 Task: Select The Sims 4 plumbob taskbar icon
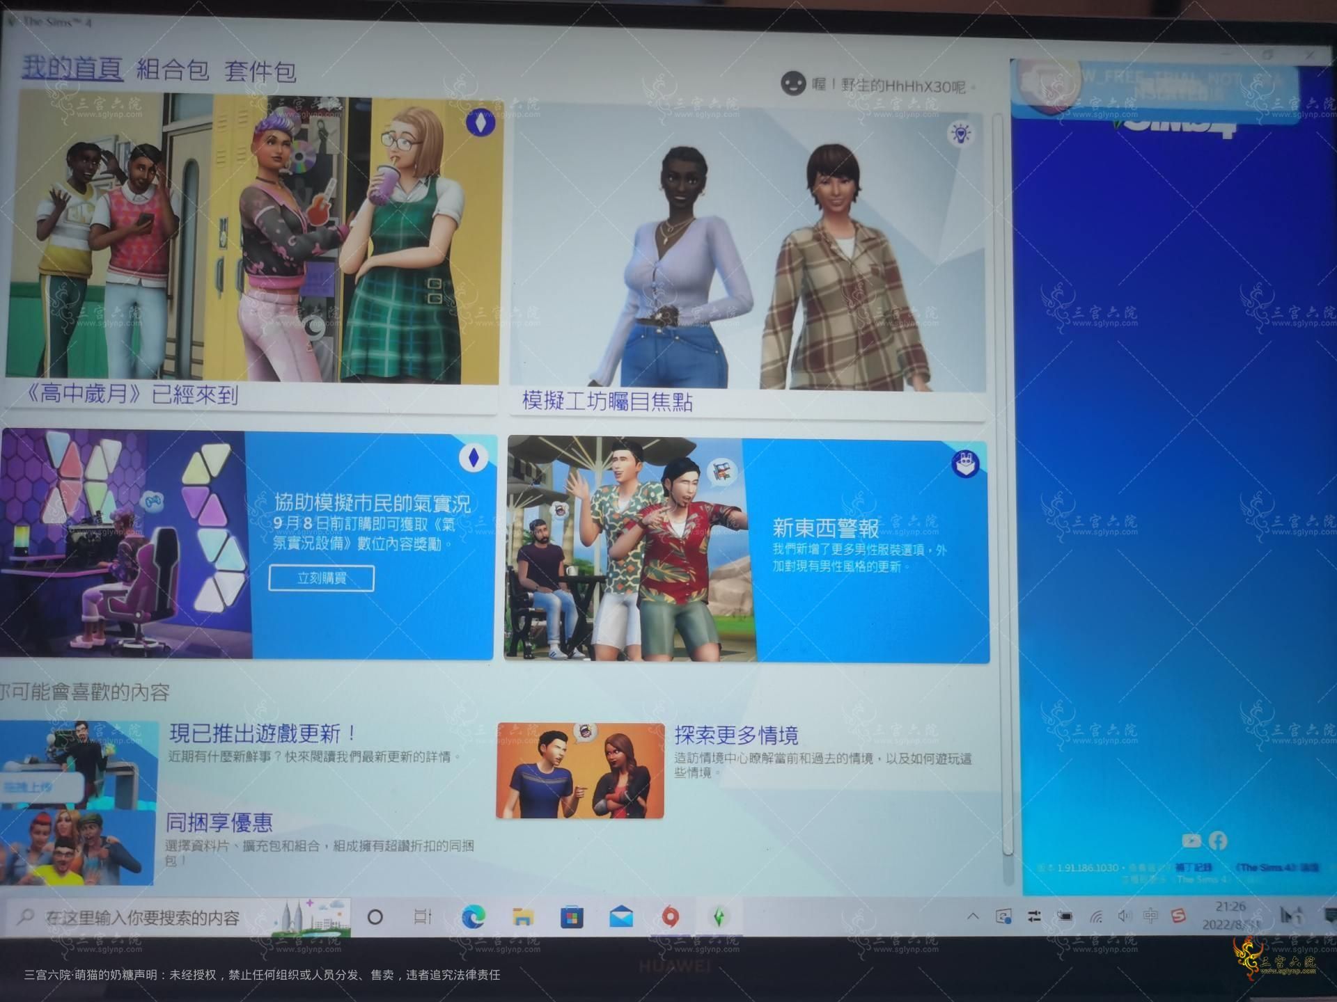pyautogui.click(x=719, y=917)
